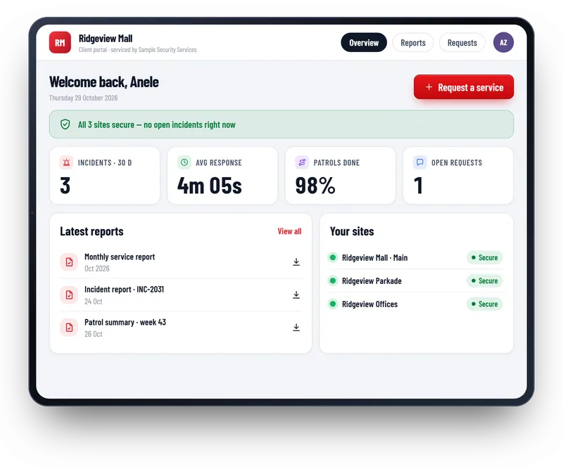Click the View all reports link

pos(289,231)
